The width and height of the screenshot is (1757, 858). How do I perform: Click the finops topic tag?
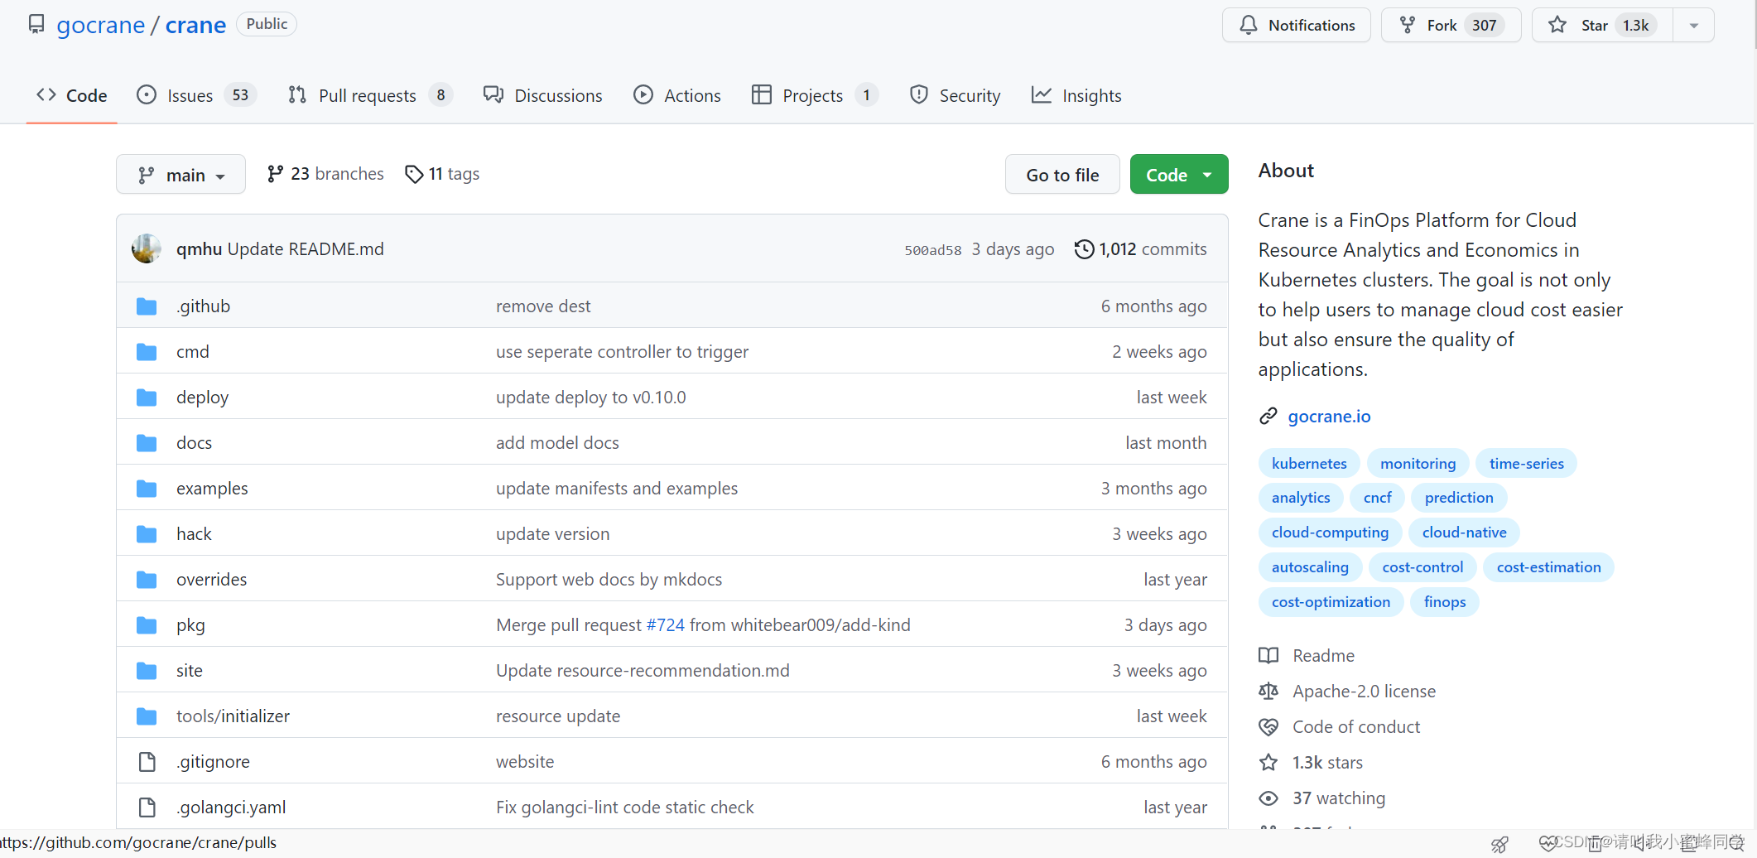[x=1445, y=602]
